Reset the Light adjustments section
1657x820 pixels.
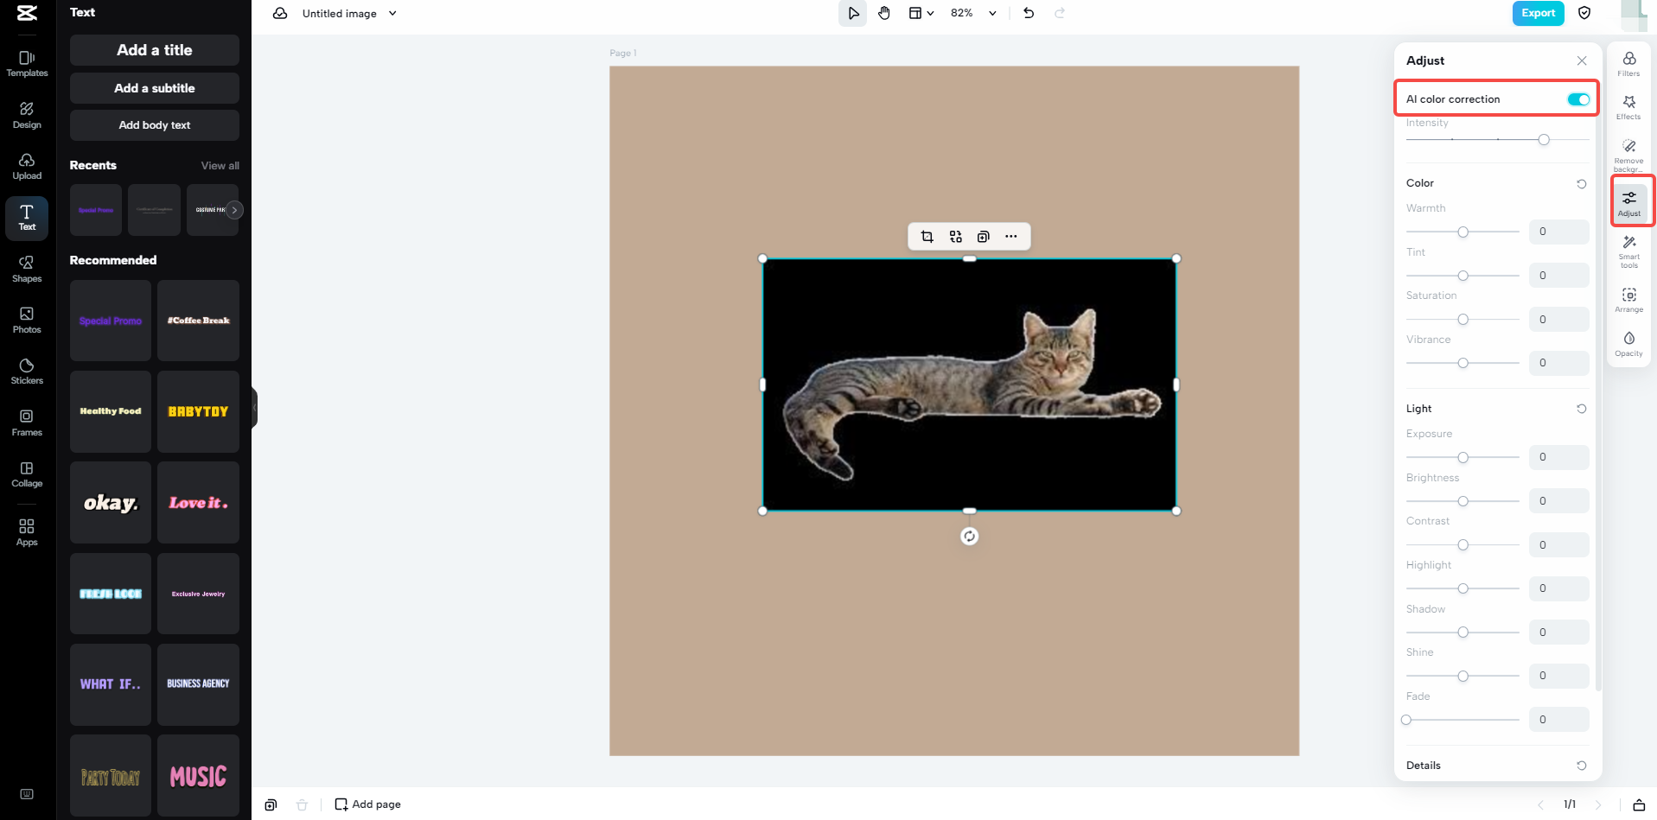(1581, 408)
